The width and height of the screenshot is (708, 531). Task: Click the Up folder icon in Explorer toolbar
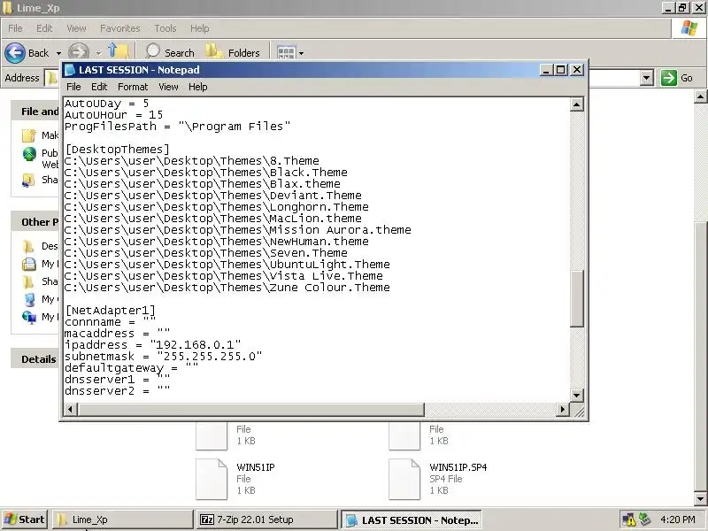119,52
